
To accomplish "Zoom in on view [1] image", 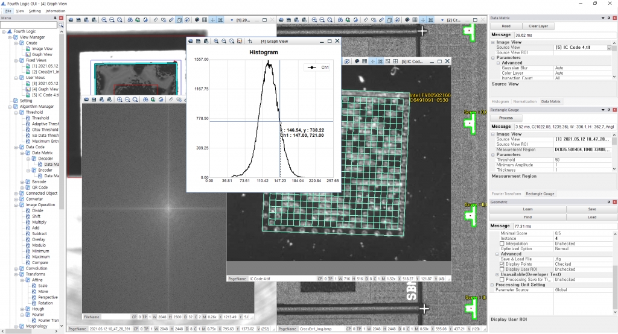I will [x=104, y=20].
